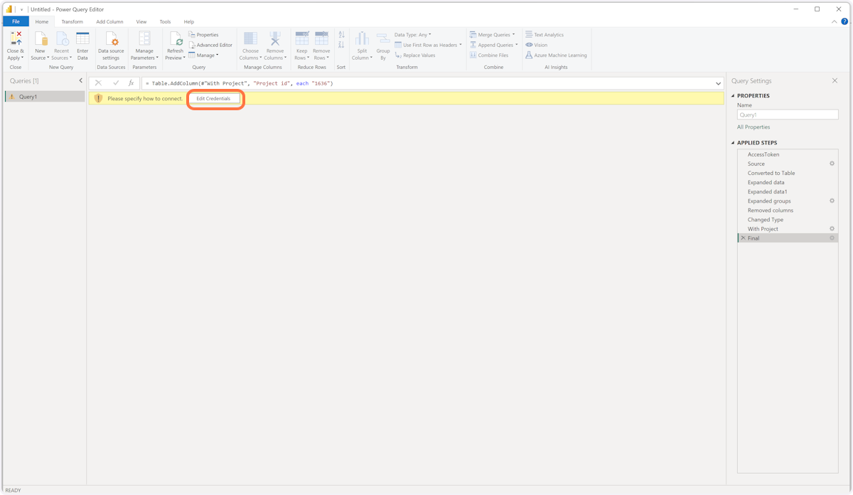Click the Manage Parameters icon

coord(144,39)
